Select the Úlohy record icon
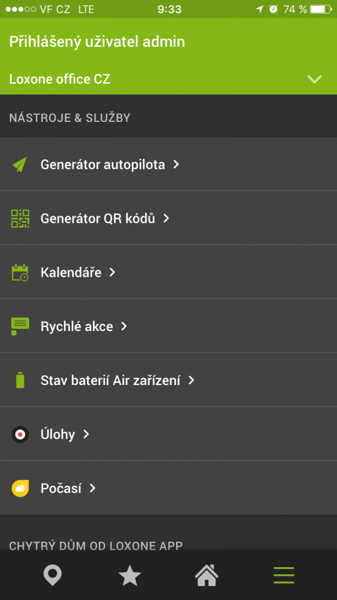The width and height of the screenshot is (337, 600). coord(19,434)
